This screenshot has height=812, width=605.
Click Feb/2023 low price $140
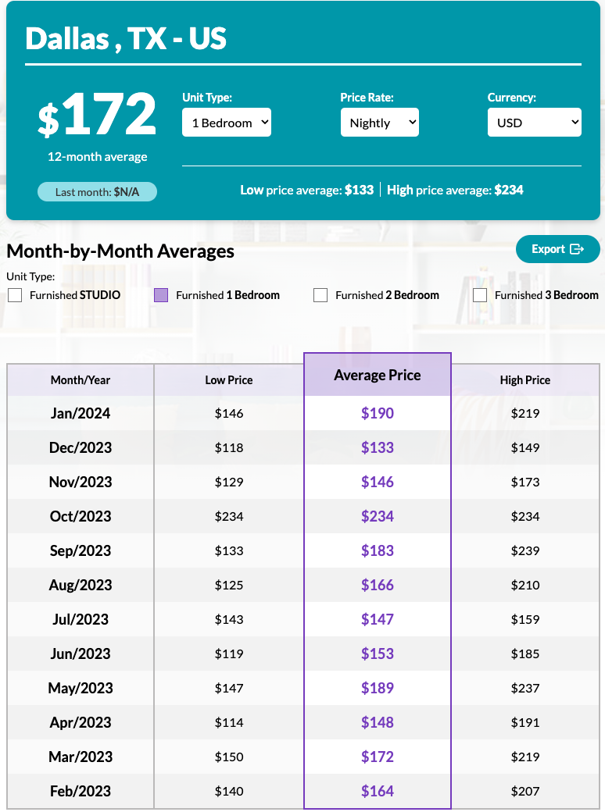tap(228, 791)
